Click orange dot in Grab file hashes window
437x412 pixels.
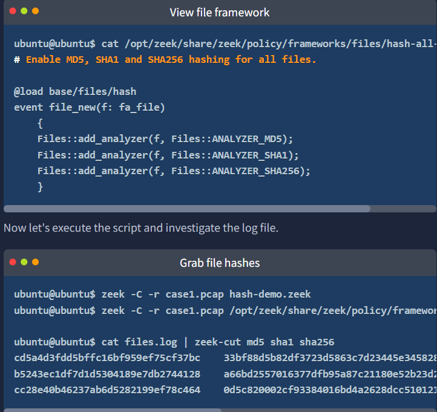35,262
